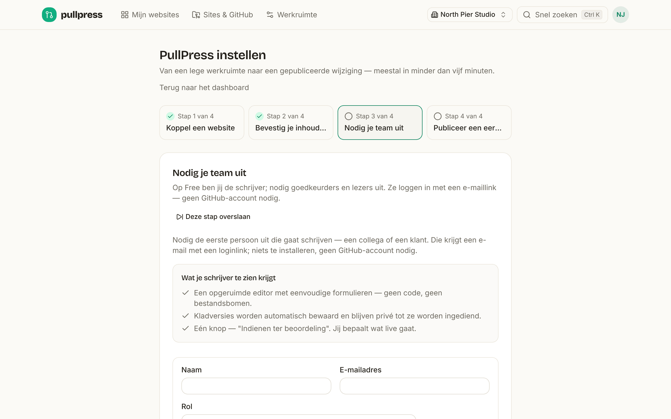Click the Snel zoeken search box

(x=562, y=15)
